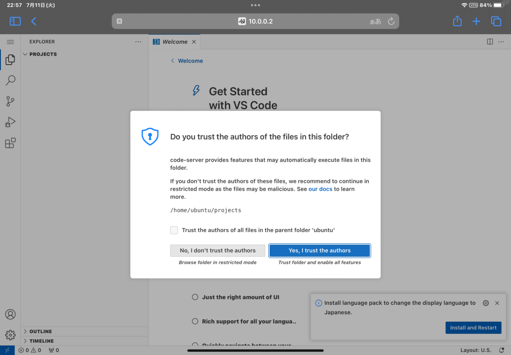Click the ports forwarded status item

[54, 350]
